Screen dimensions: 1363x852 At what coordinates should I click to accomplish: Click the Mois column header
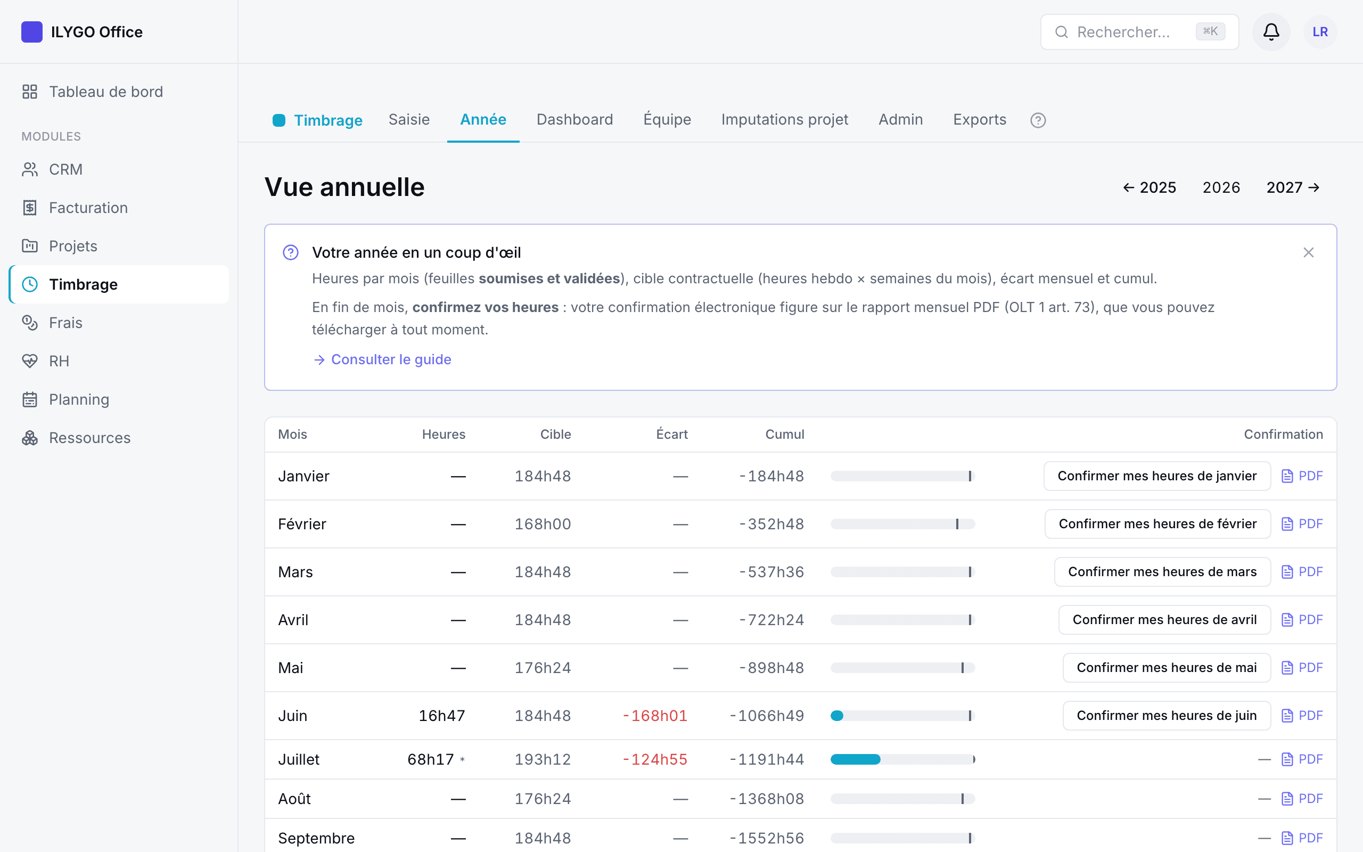tap(293, 435)
